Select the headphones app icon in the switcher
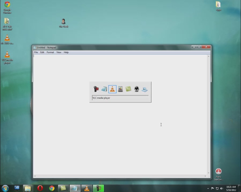The height and width of the screenshot is (192, 241). point(136,89)
